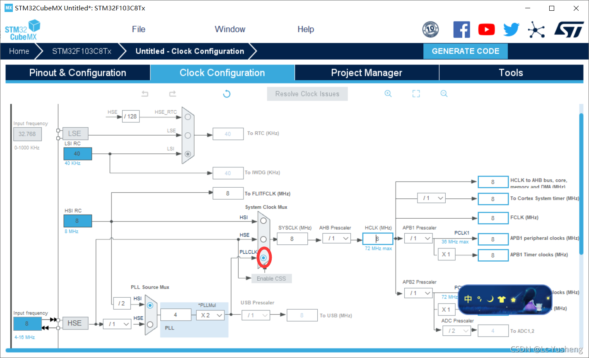Open the ST community network icon
589x358 pixels.
536,29
